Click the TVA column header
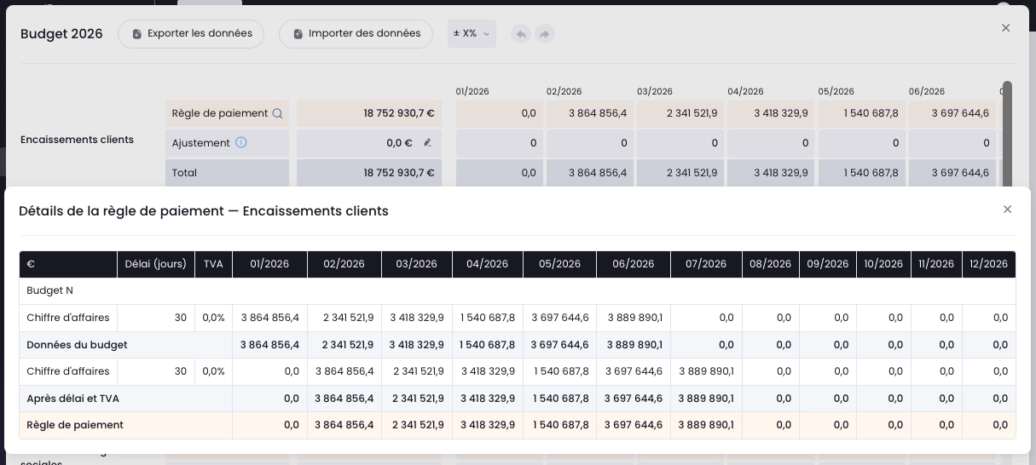This screenshot has width=1036, height=465. click(213, 264)
